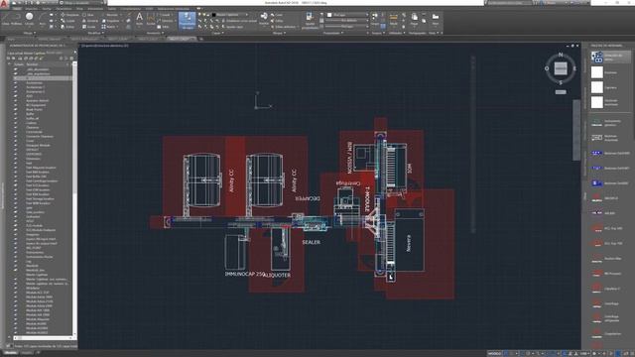Screen dimensions: 635x357
Task: Click the Insertar block icon
Action: click(264, 19)
